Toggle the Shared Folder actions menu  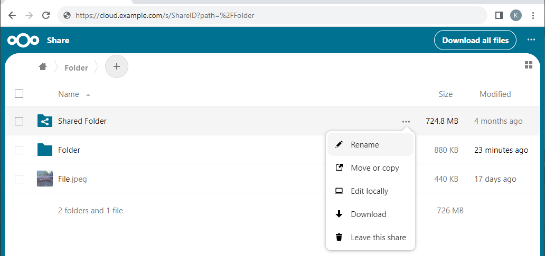pyautogui.click(x=406, y=121)
